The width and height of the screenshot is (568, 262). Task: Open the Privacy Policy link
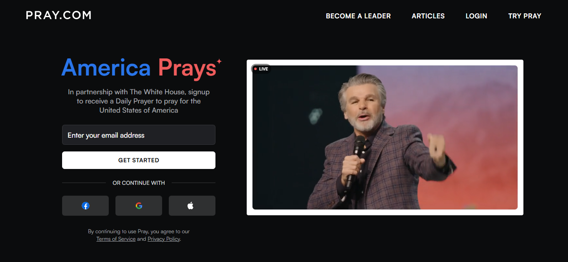pos(164,239)
